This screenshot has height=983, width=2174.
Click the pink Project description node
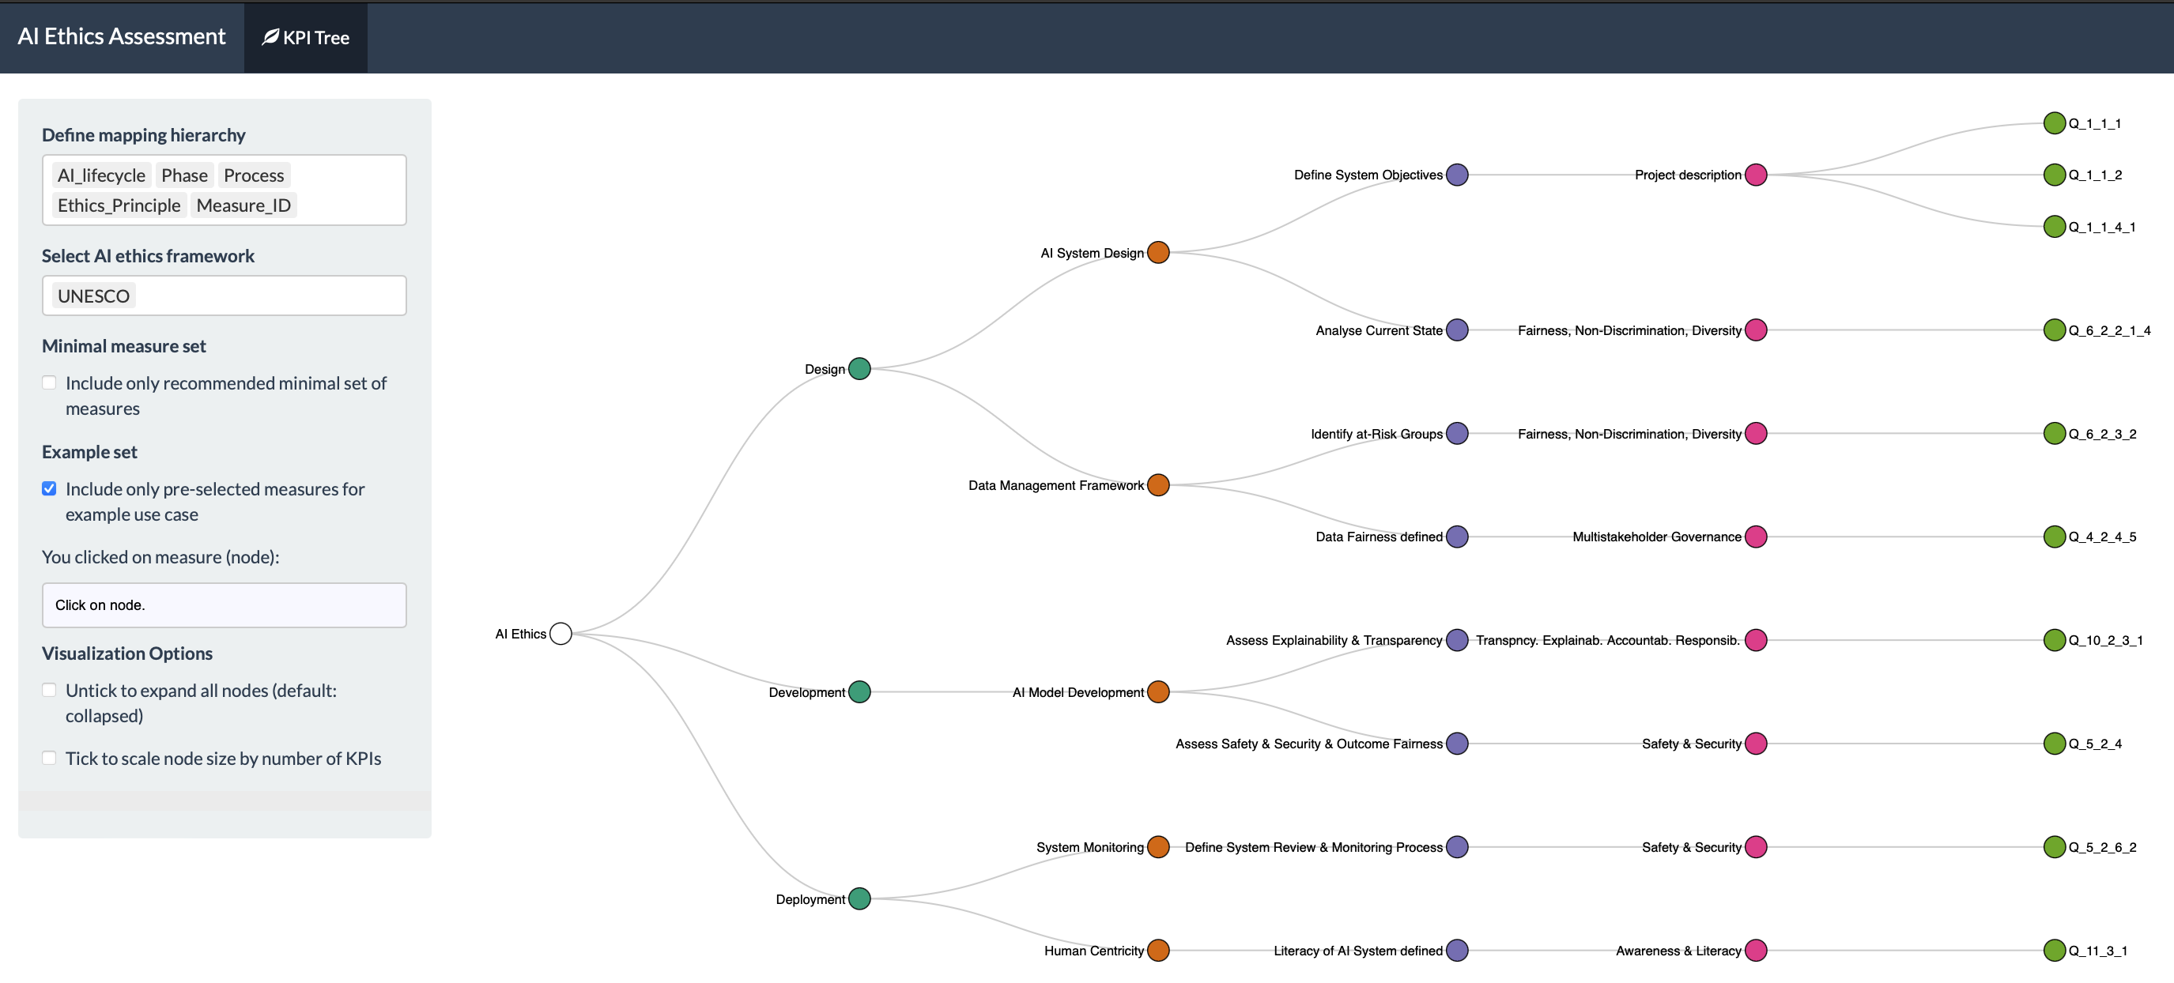click(1755, 175)
